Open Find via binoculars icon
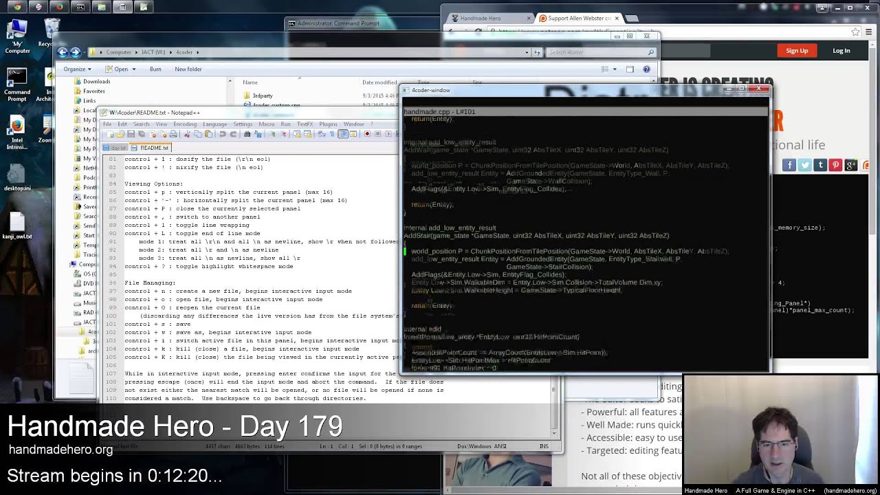 point(247,134)
